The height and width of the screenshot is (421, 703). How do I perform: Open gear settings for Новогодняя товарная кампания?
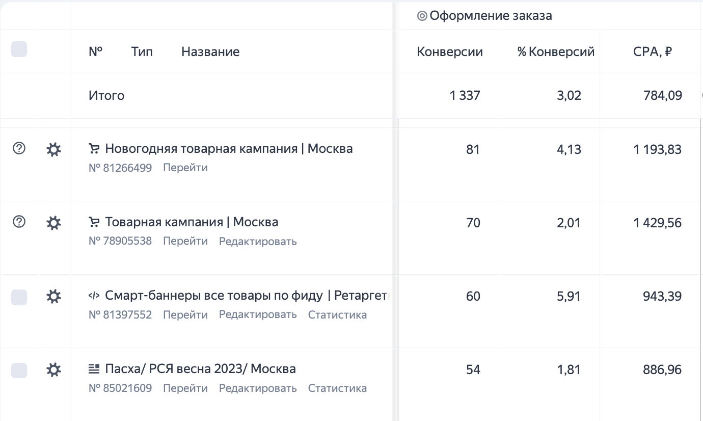(53, 149)
